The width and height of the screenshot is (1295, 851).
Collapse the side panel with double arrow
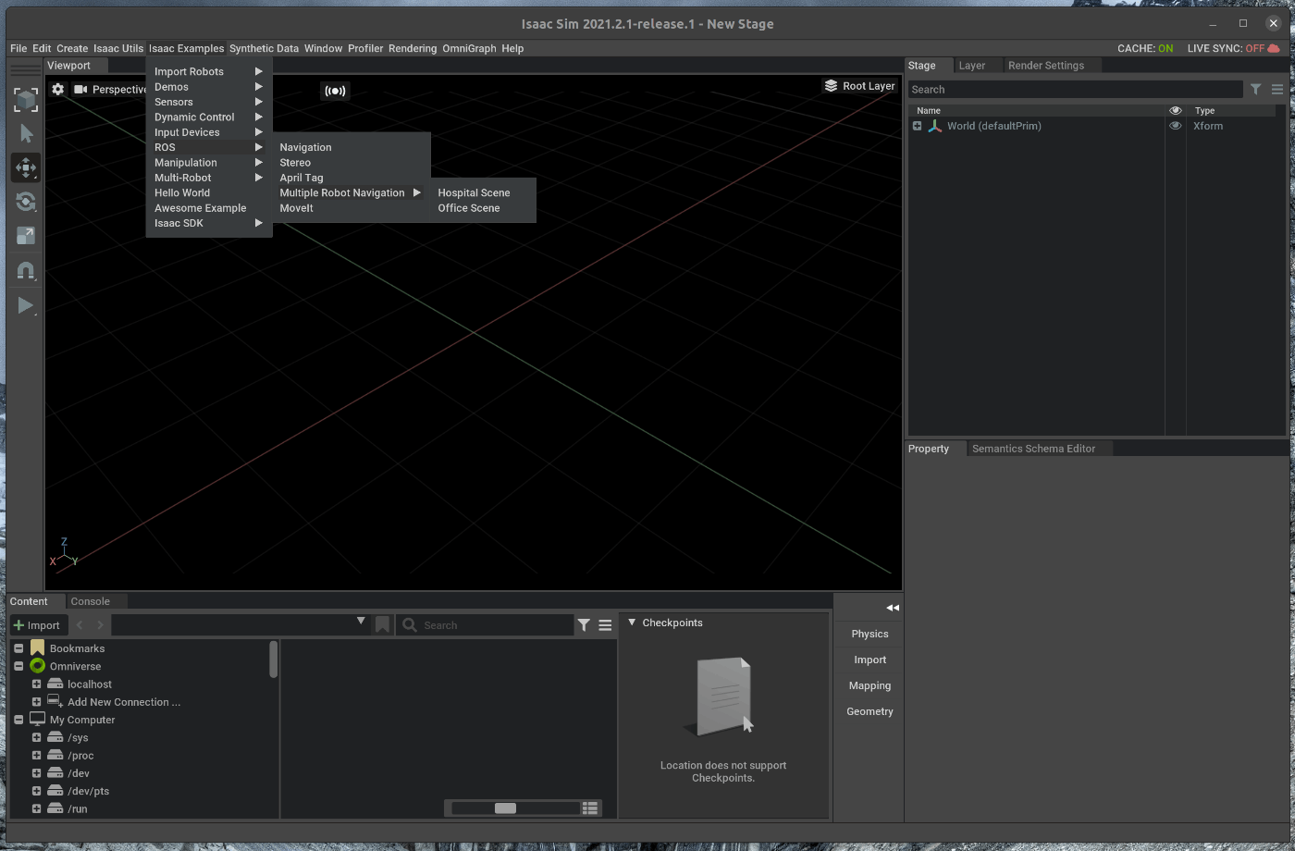pyautogui.click(x=892, y=608)
